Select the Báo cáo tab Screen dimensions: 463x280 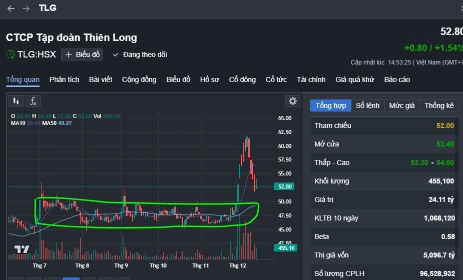(x=397, y=79)
